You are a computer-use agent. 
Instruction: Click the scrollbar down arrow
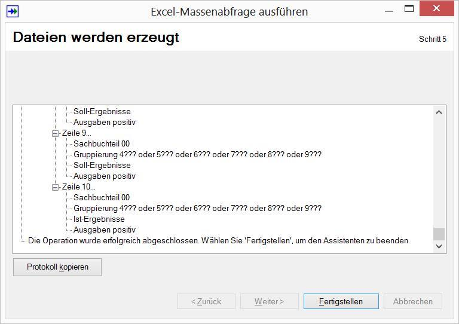coord(439,246)
